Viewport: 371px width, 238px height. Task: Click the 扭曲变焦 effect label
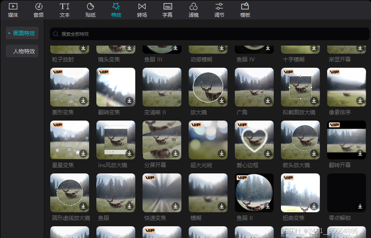[x=294, y=218]
